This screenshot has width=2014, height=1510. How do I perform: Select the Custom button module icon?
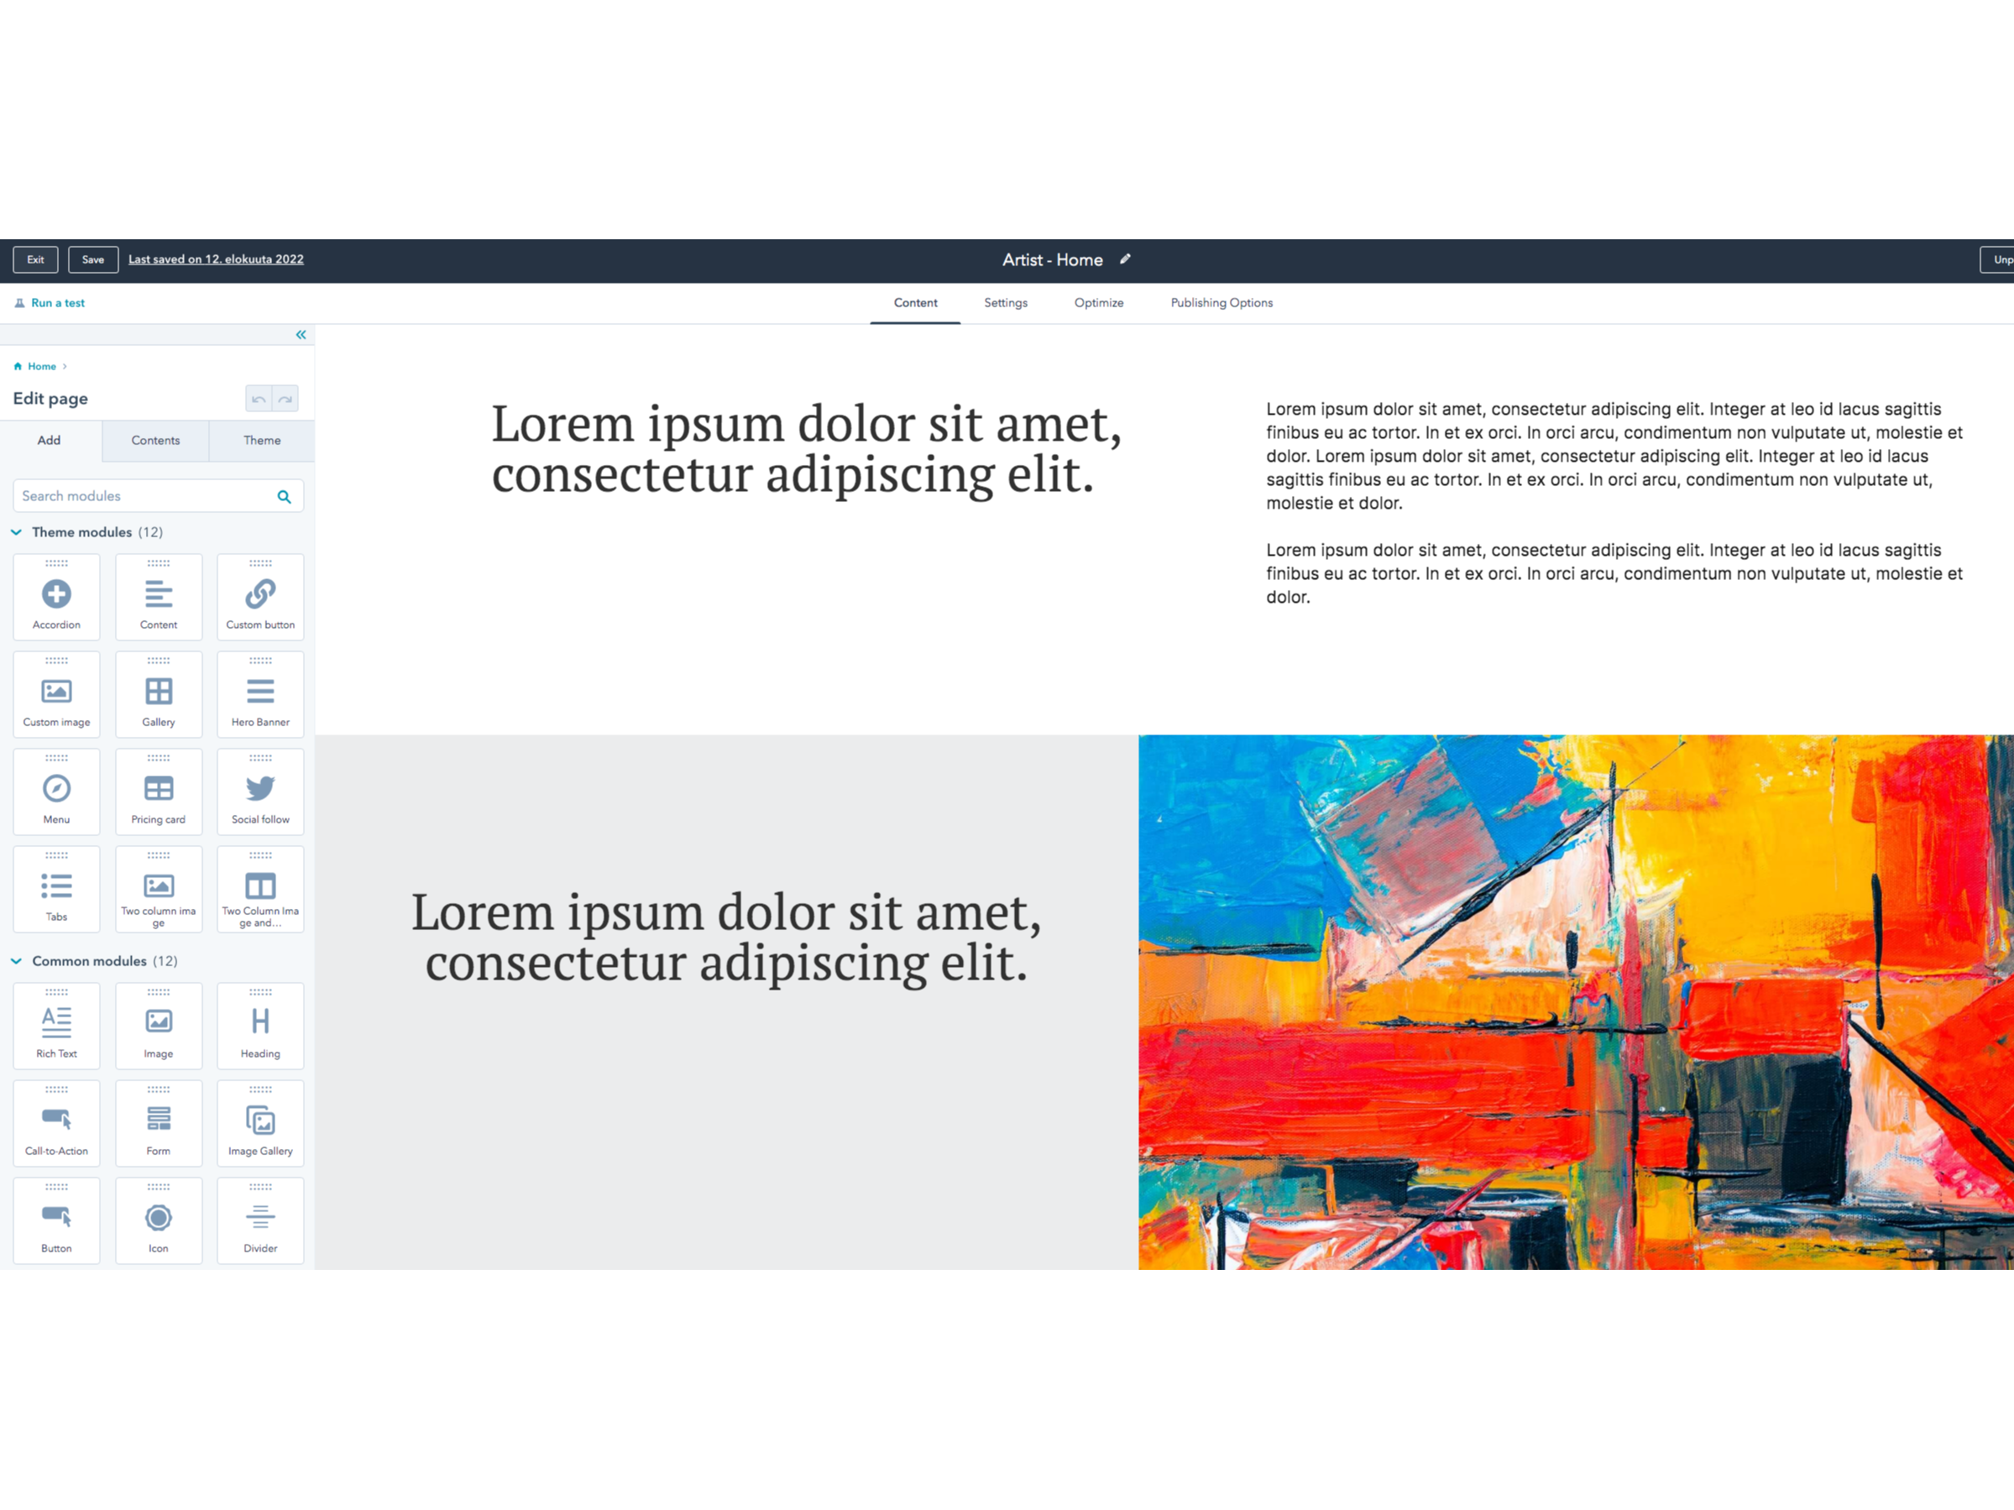tap(260, 594)
